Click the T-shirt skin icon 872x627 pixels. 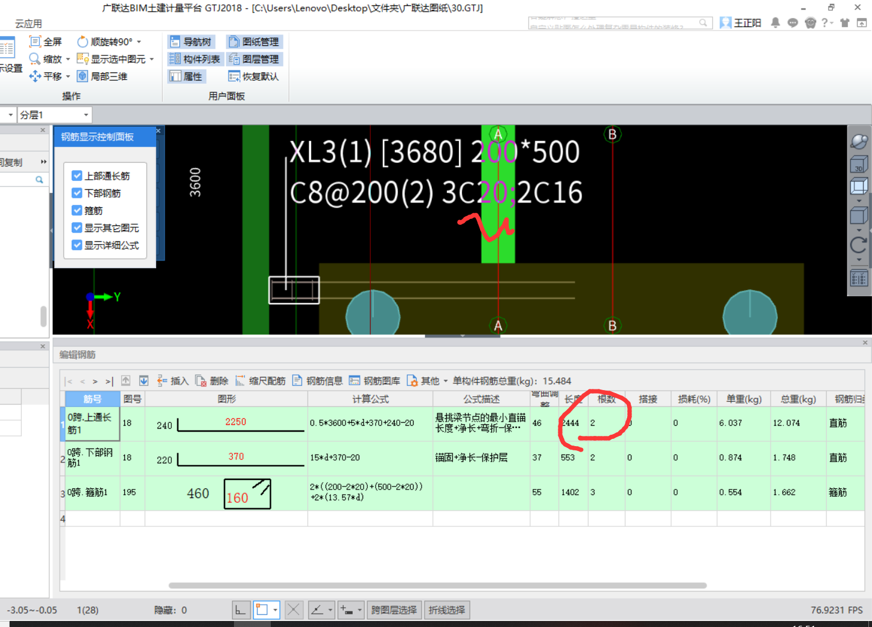coord(844,23)
